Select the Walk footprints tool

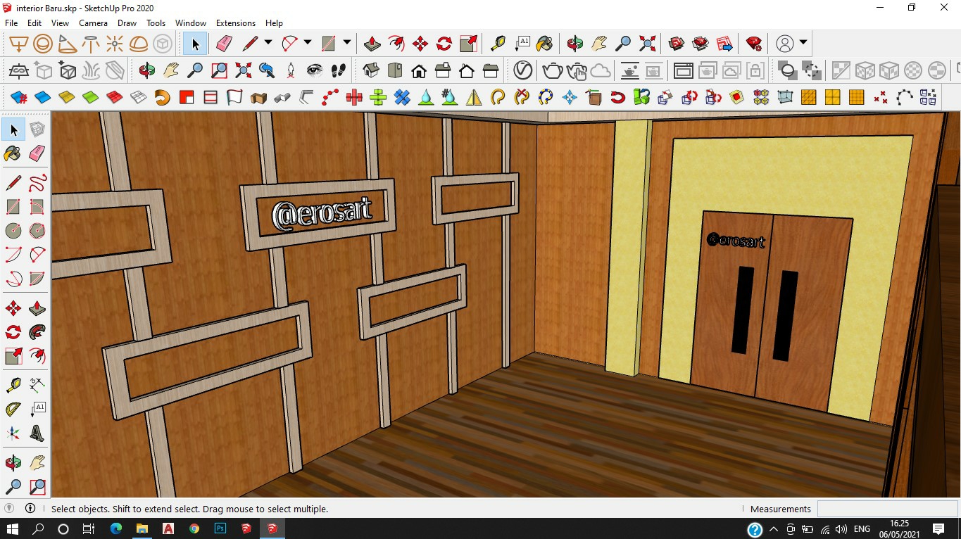(x=339, y=70)
